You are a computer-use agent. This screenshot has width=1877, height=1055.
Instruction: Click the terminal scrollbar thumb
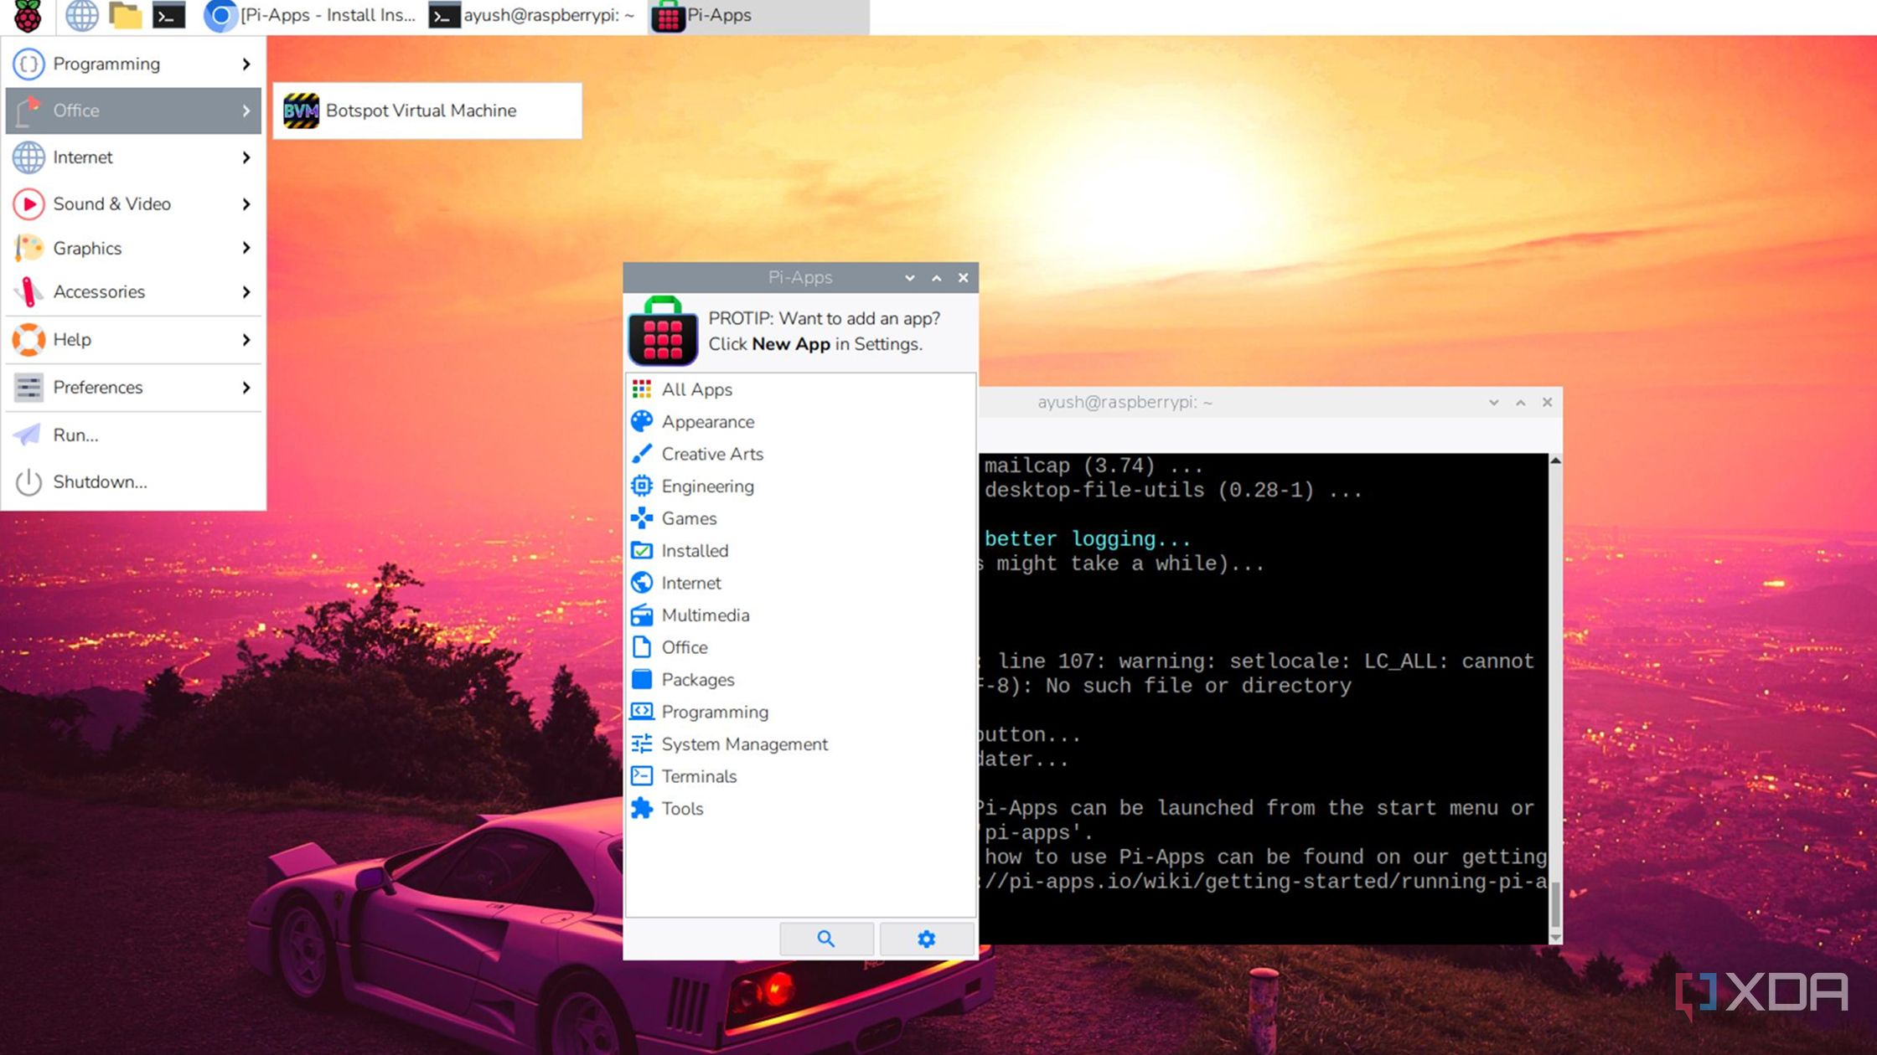coord(1555,904)
